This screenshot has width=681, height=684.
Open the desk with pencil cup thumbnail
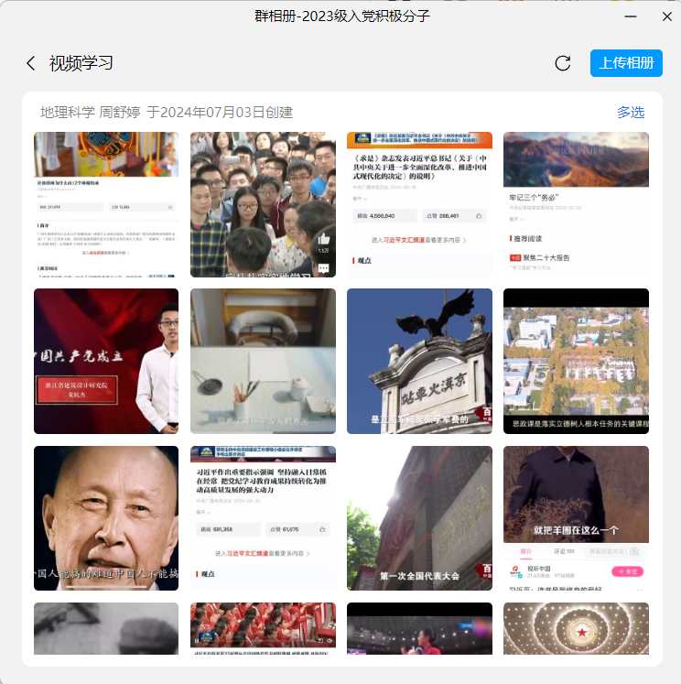point(263,361)
